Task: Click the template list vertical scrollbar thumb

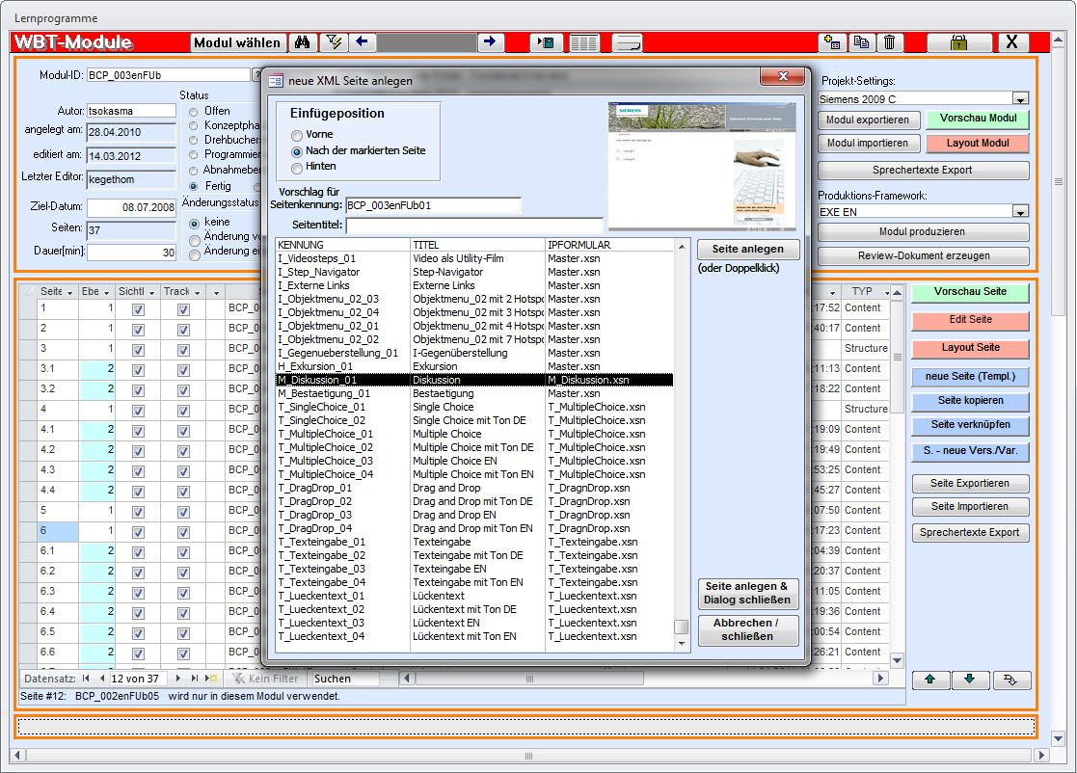Action: pyautogui.click(x=682, y=627)
